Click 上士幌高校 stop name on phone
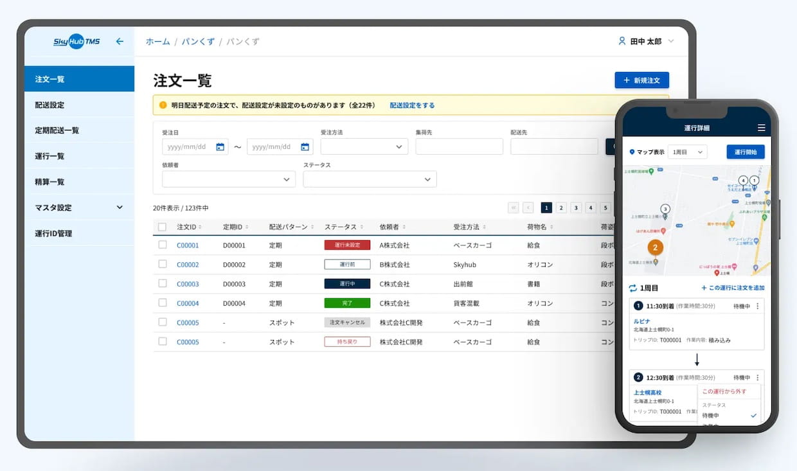 pos(647,392)
